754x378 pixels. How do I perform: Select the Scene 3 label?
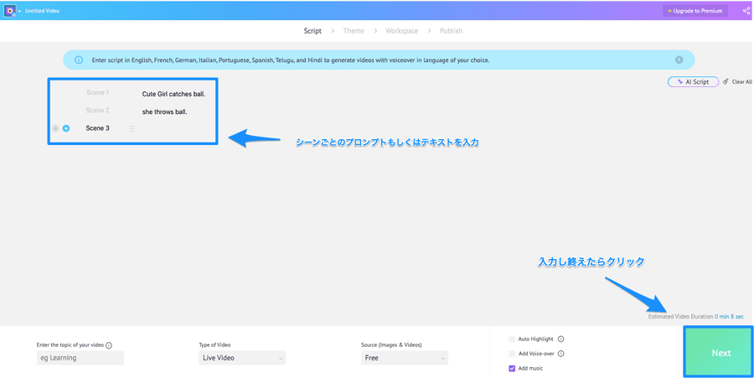point(98,128)
